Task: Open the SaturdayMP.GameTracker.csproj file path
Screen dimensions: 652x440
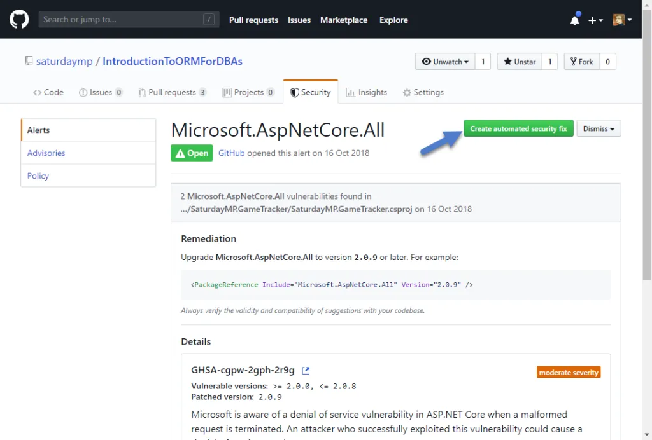Action: [296, 209]
